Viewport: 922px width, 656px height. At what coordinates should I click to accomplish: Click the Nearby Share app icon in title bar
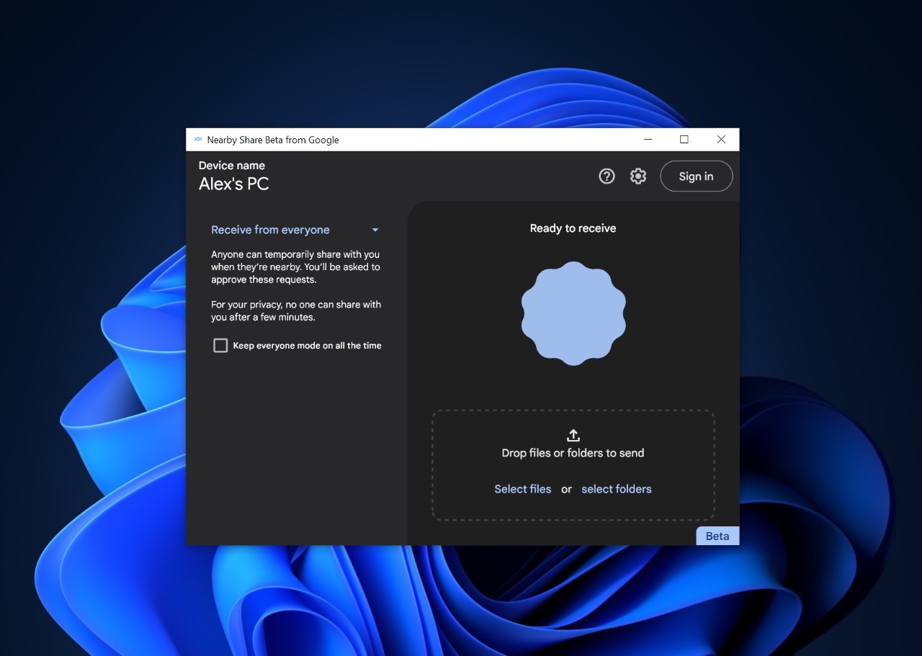tap(198, 140)
